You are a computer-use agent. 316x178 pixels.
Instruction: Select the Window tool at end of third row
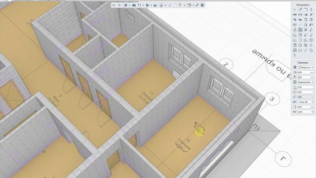click(x=311, y=20)
